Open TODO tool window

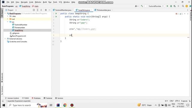tap(25, 98)
